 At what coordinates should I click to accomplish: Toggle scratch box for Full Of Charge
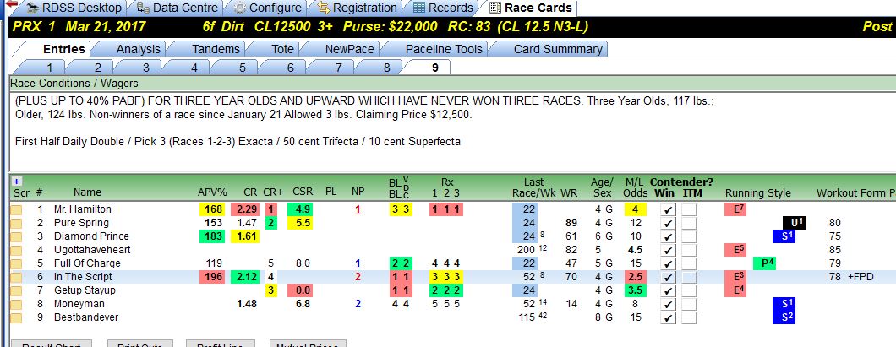(17, 263)
